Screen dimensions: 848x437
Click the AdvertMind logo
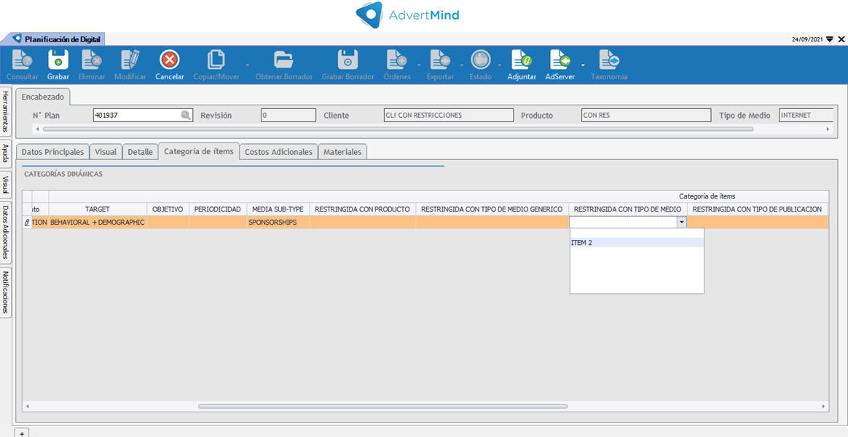point(408,15)
